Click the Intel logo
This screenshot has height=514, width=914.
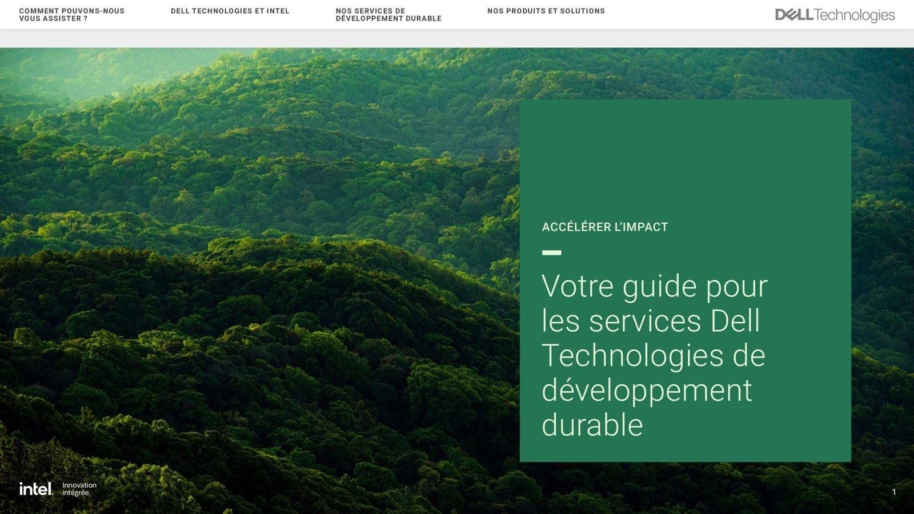point(35,489)
